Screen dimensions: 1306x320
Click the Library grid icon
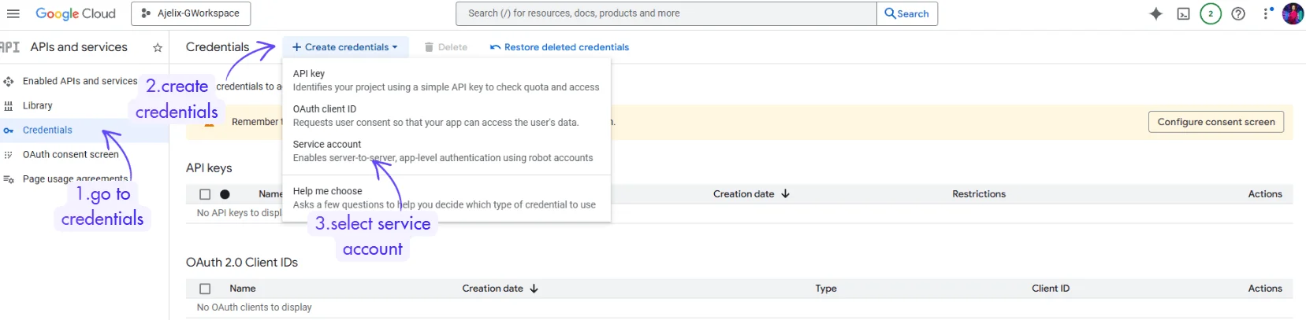coord(9,105)
